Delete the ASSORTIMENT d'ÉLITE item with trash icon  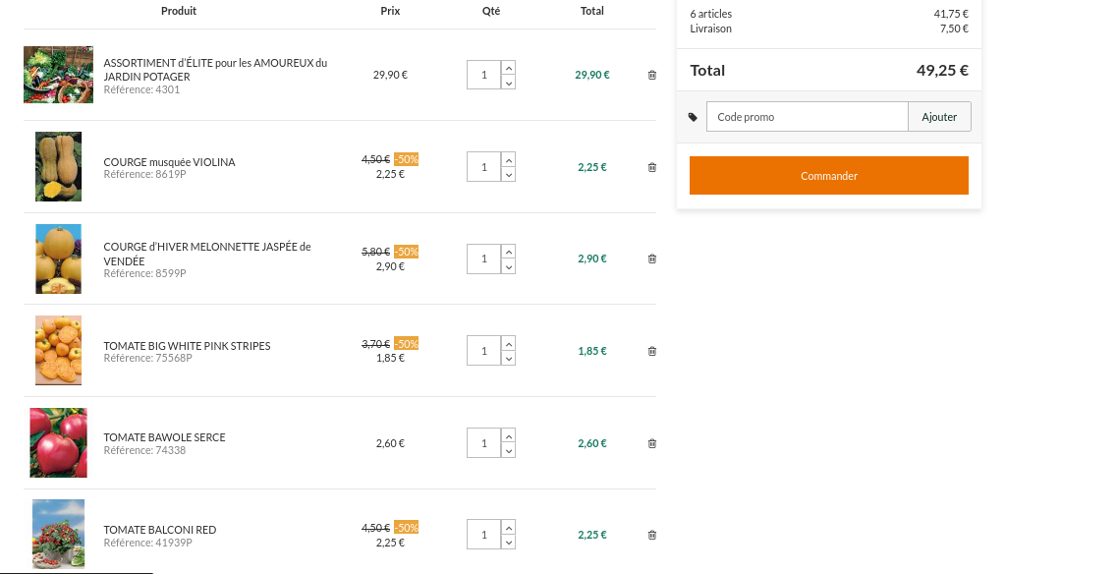point(652,75)
